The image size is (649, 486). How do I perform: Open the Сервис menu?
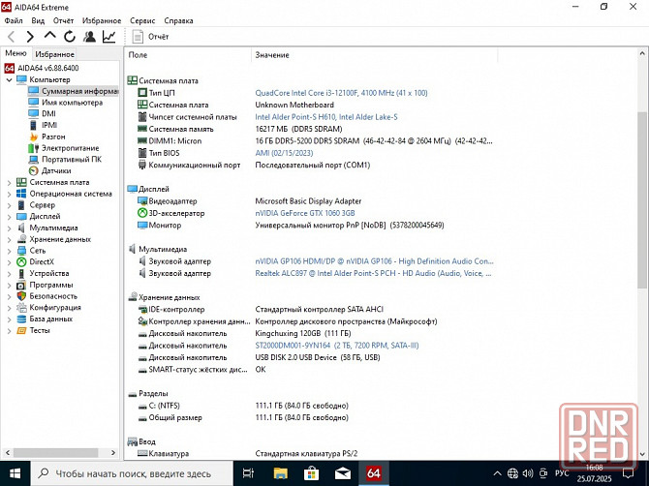[142, 20]
